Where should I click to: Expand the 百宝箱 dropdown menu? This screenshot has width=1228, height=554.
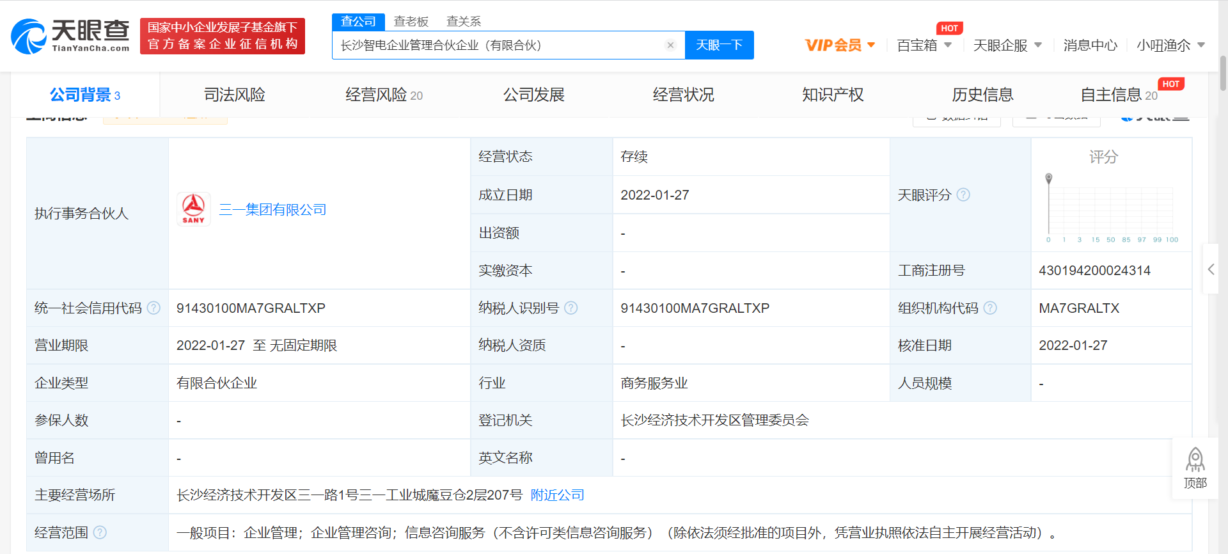[924, 45]
